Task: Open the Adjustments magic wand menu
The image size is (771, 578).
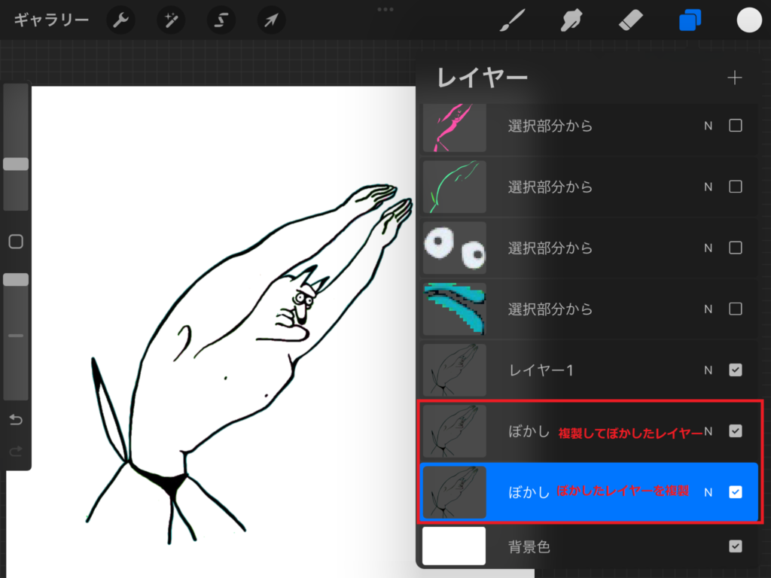Action: pos(171,20)
